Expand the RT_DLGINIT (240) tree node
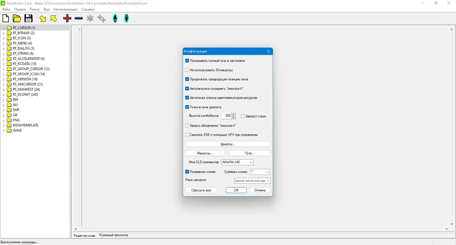 [3, 95]
